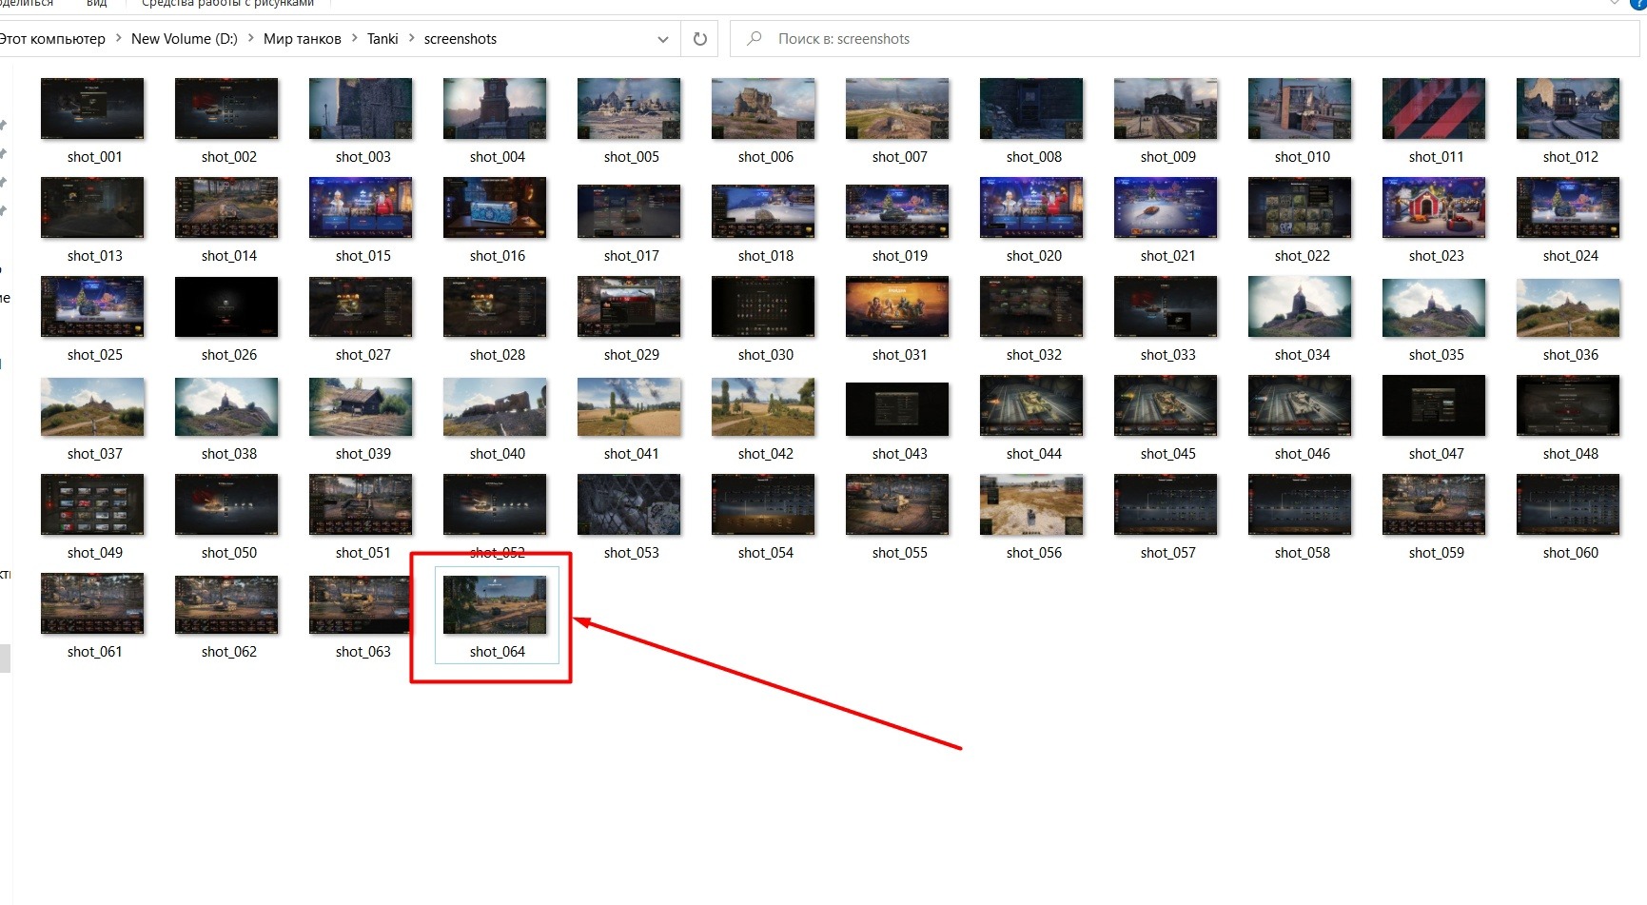Click file name label shot_058
The width and height of the screenshot is (1647, 905).
1303,553
